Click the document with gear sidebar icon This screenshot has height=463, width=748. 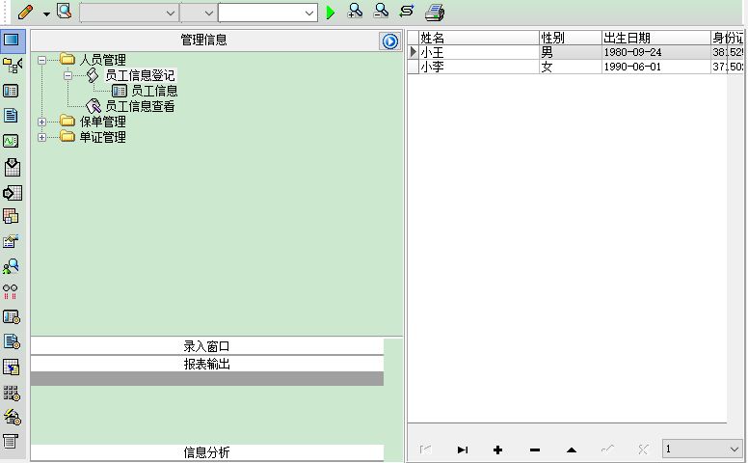(x=12, y=341)
